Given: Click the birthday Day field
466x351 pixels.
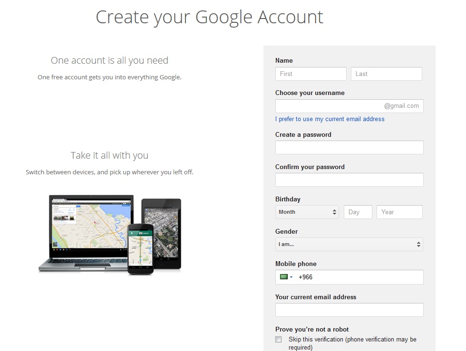Looking at the screenshot, I should click(358, 212).
